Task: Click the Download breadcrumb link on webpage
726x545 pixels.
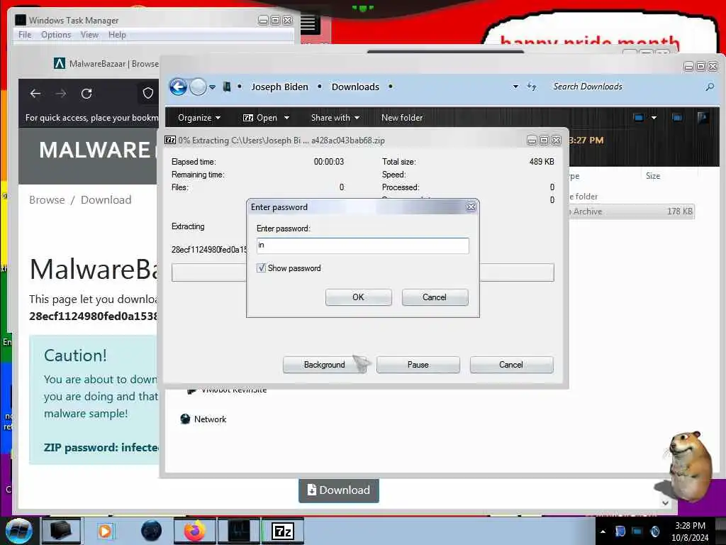Action: click(106, 199)
